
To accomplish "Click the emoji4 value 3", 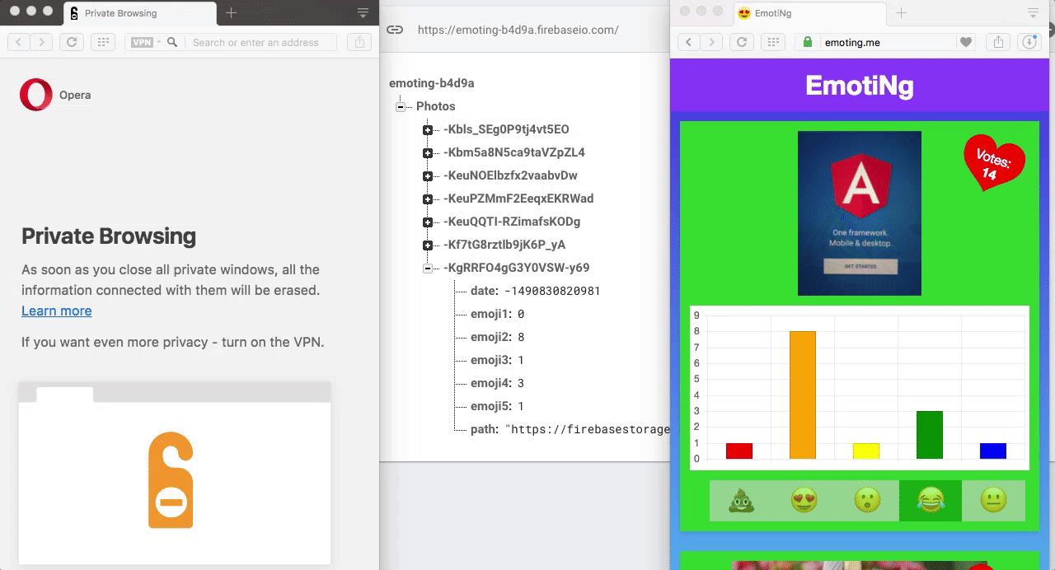I will click(521, 383).
